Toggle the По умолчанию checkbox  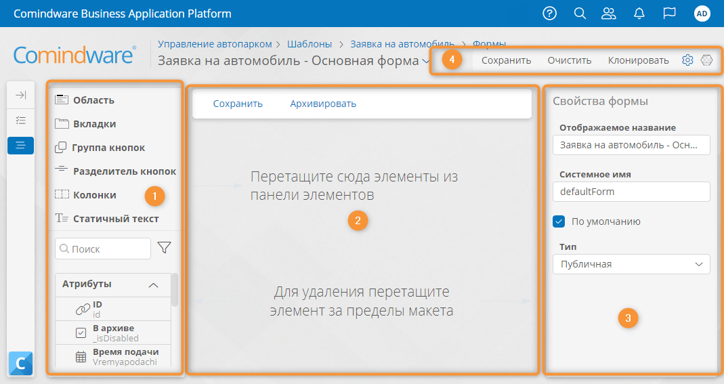pyautogui.click(x=559, y=221)
